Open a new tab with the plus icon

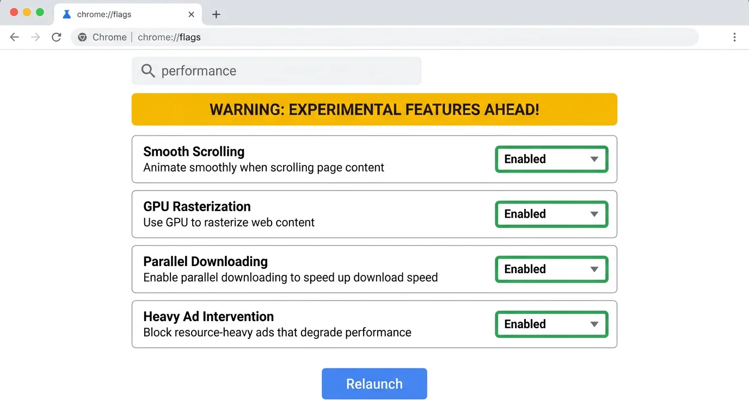coord(216,14)
